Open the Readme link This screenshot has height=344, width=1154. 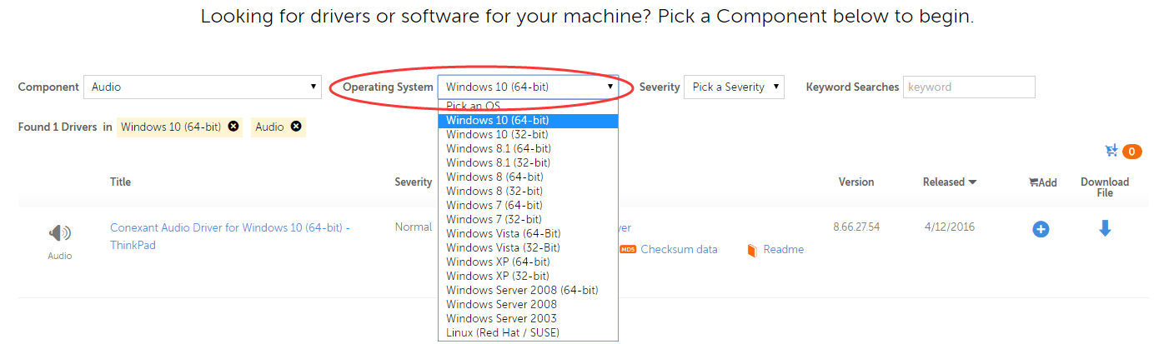pyautogui.click(x=783, y=249)
